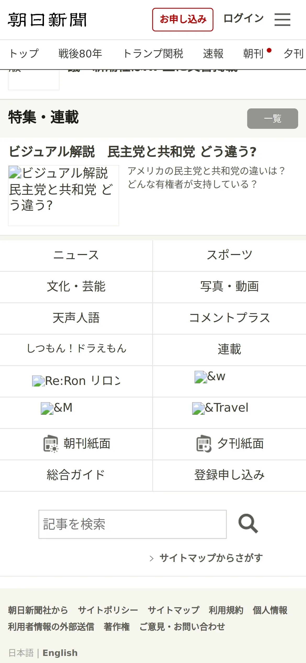Click the chevron beside サイトマップからさがす
Screen dimensions: 306x663
coord(151,559)
